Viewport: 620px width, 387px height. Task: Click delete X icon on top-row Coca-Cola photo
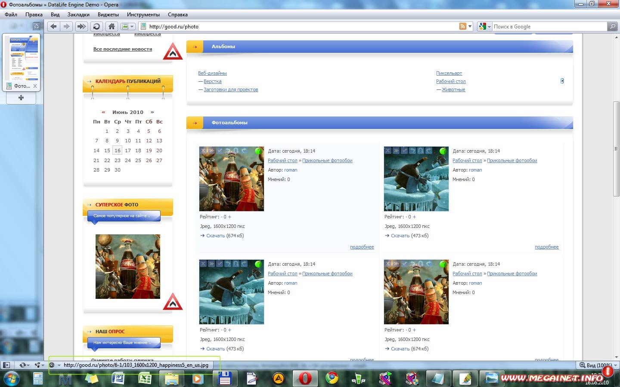point(203,150)
